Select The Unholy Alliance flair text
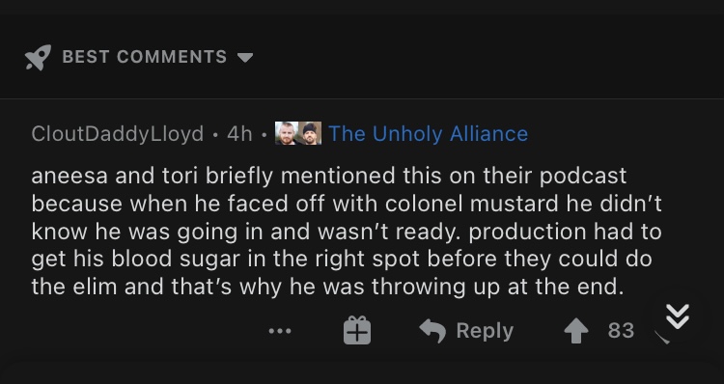Viewport: 724px width, 384px height. coord(428,134)
